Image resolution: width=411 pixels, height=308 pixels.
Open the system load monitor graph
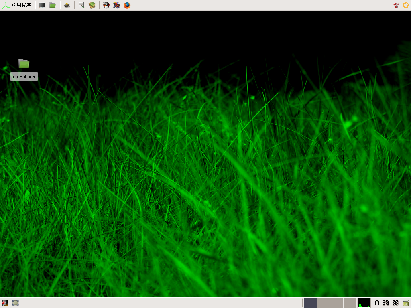[x=364, y=303]
